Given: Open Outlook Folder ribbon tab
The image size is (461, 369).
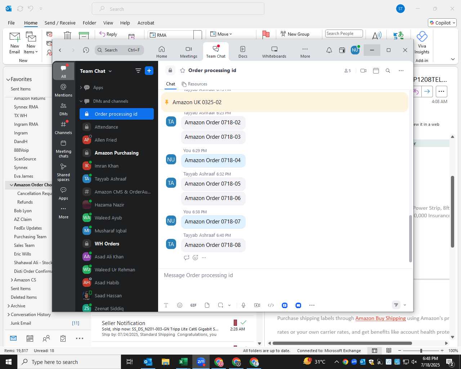Looking at the screenshot, I should point(89,23).
